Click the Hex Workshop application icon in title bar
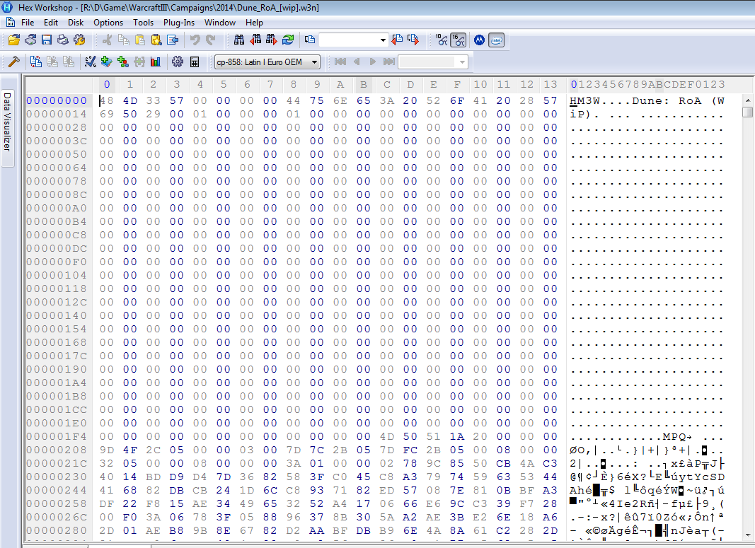 (7, 7)
